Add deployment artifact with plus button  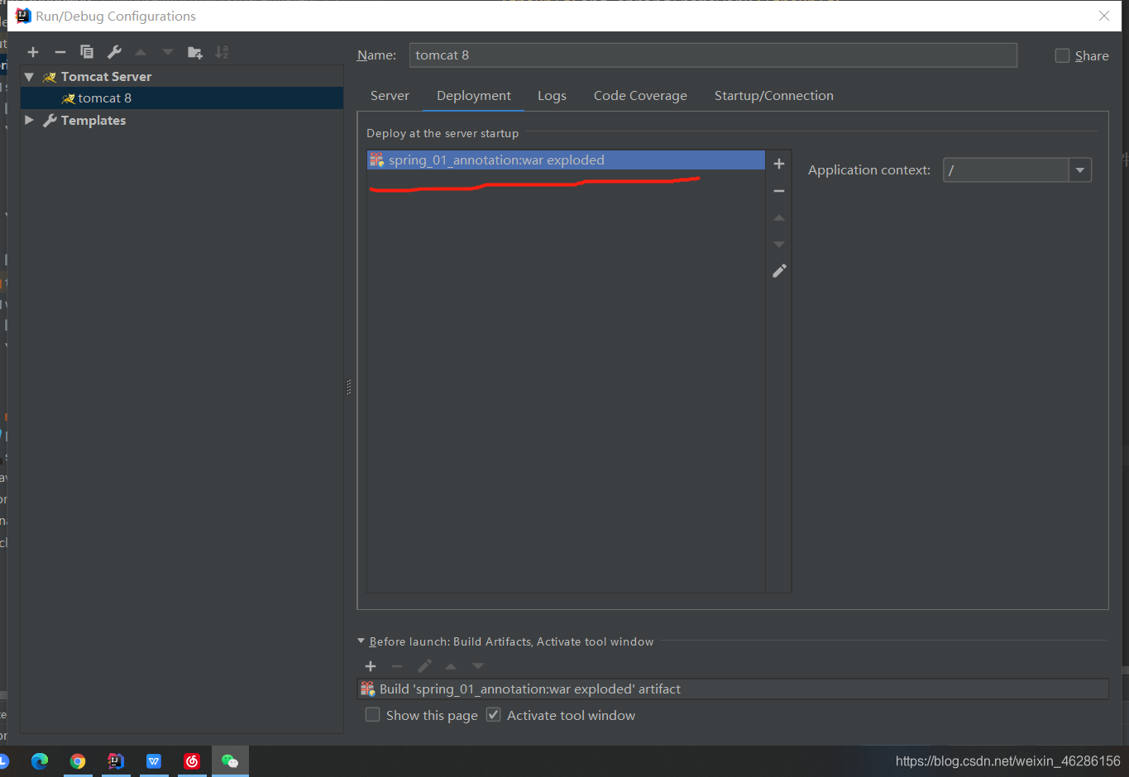[779, 164]
